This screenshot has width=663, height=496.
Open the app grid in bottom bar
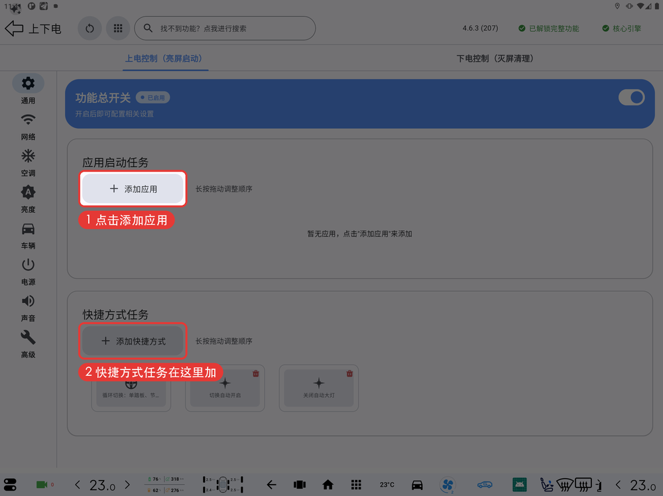click(x=356, y=485)
